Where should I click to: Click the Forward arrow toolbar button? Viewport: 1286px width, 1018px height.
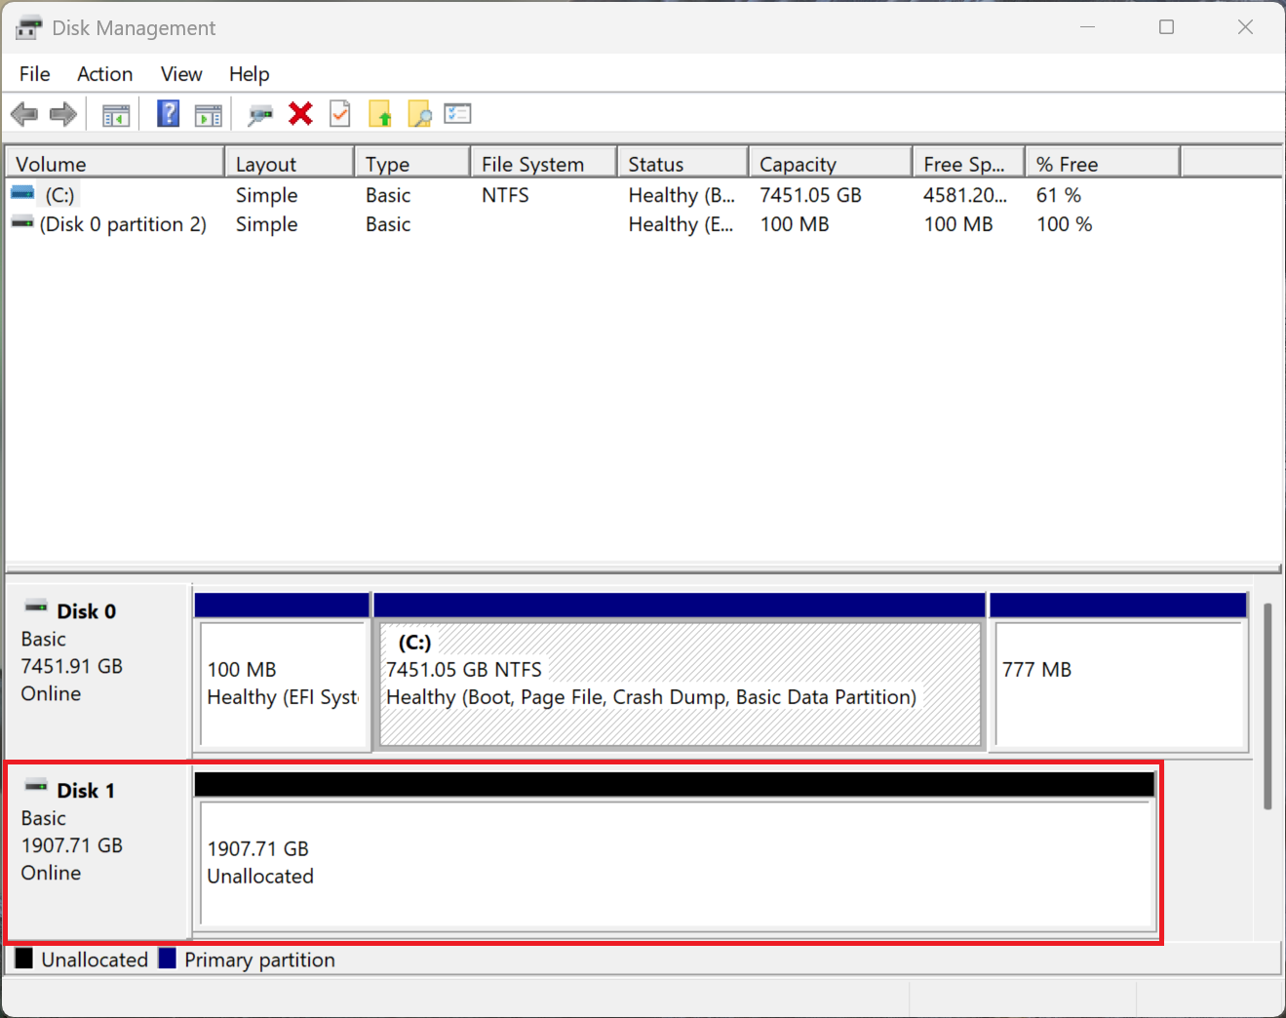63,115
